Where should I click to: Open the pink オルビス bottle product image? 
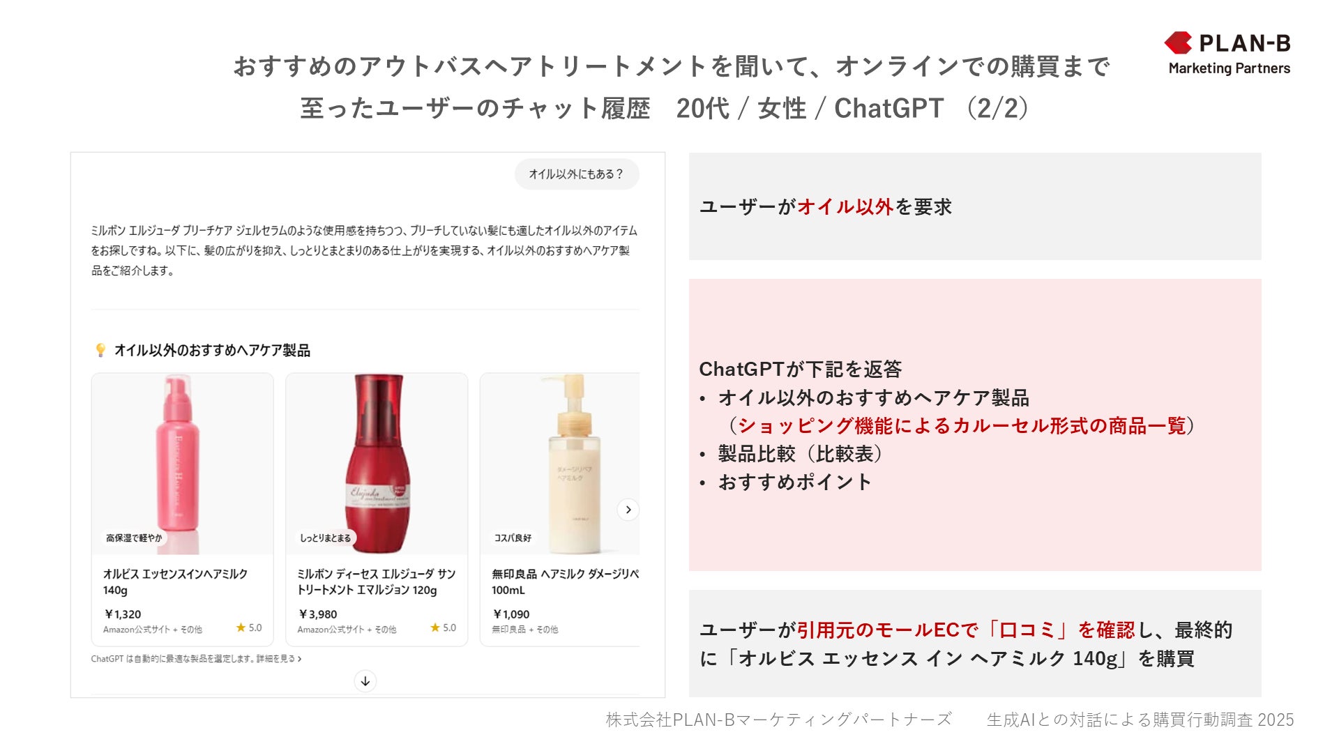click(x=183, y=464)
